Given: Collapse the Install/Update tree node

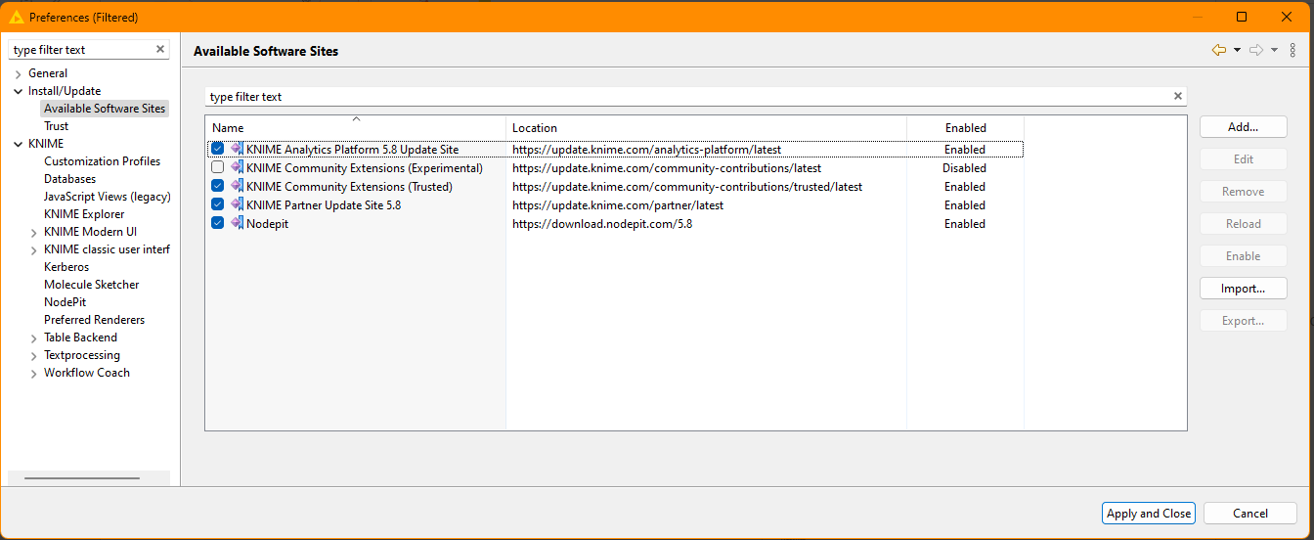Looking at the screenshot, I should click(x=18, y=91).
